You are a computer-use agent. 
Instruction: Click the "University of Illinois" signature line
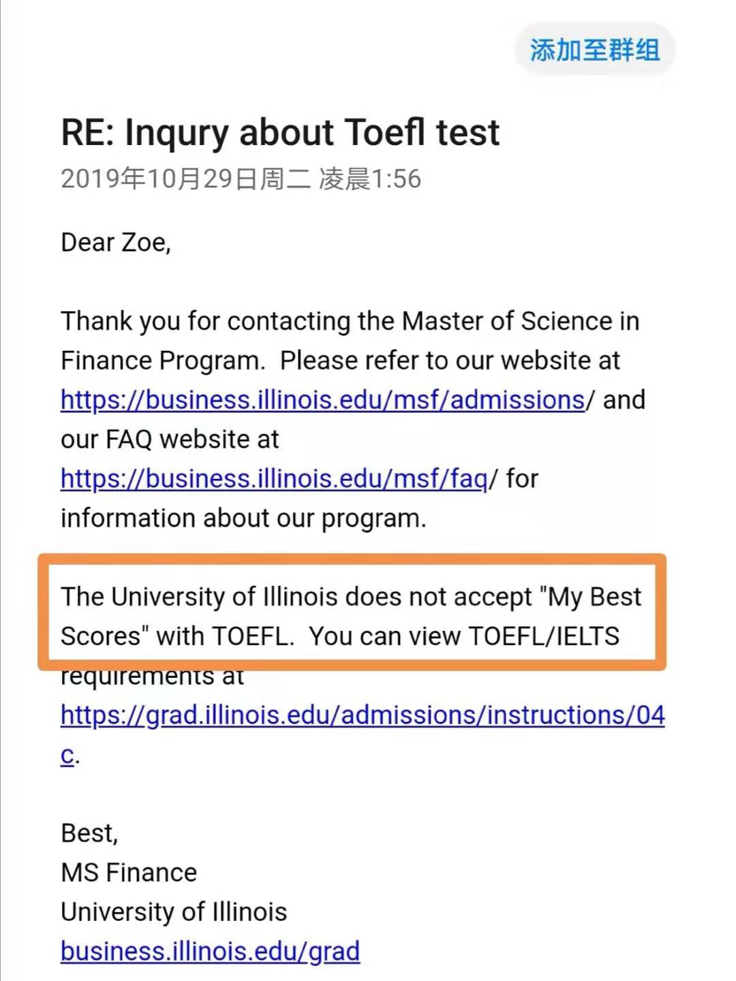[174, 912]
